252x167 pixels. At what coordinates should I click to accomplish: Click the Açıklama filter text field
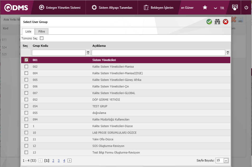(158, 53)
